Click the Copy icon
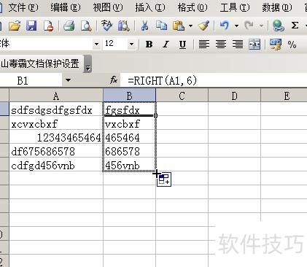The image size is (307, 267). (x=161, y=26)
